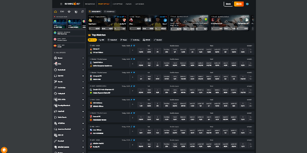Click the Login button in the header
This screenshot has width=307, height=153.
[x=228, y=4]
